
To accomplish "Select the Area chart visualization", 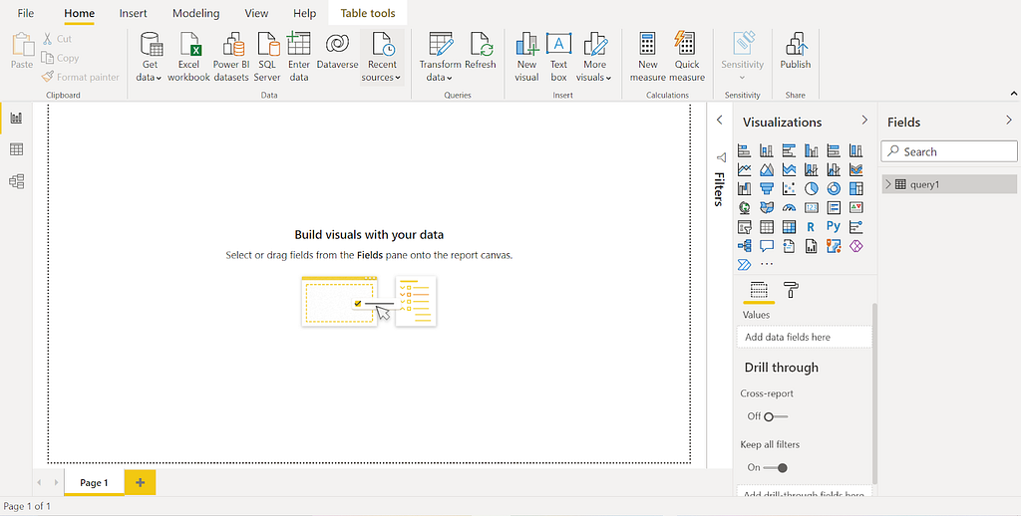I will [x=767, y=169].
